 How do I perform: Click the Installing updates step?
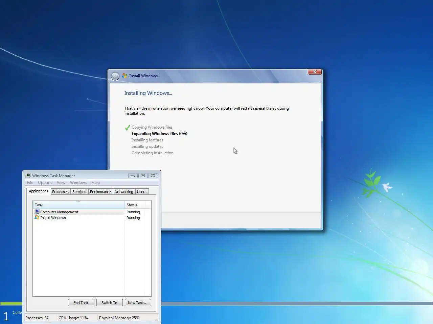coord(147,146)
